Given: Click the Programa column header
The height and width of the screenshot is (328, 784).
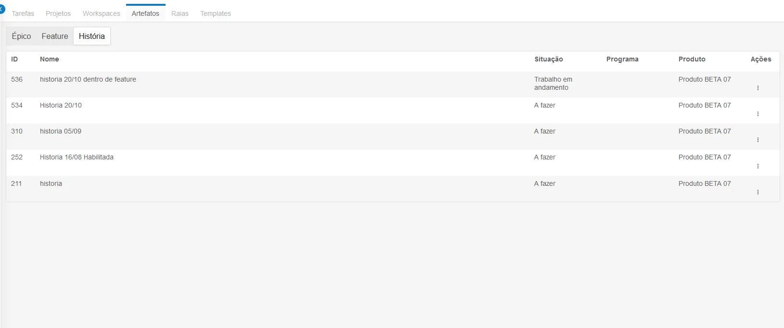Looking at the screenshot, I should point(622,59).
